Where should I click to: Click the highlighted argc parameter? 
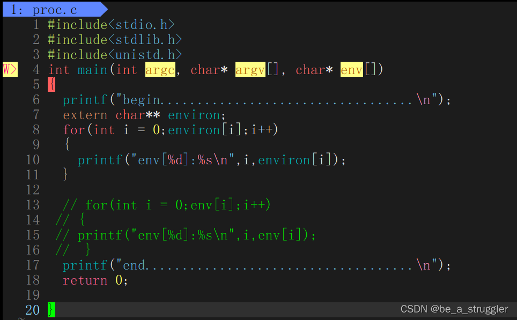[160, 69]
